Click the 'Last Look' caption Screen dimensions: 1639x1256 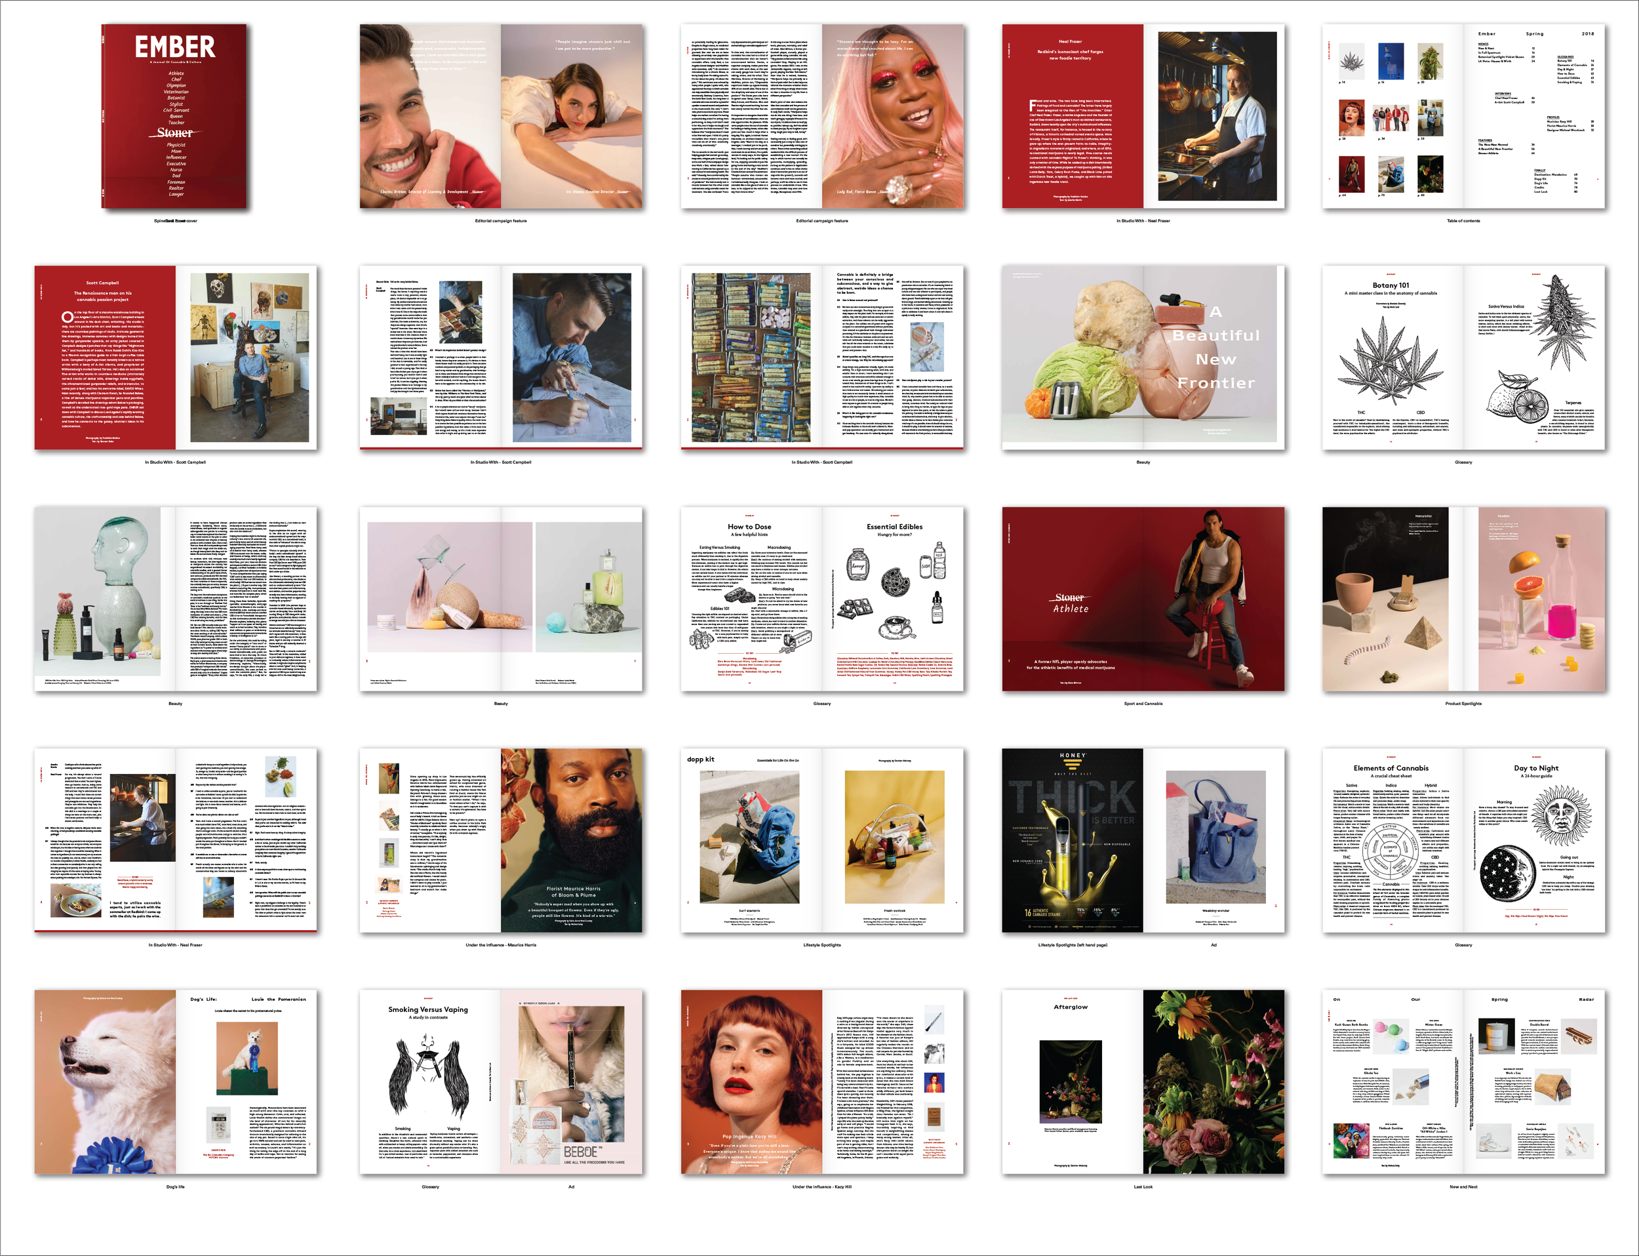click(1143, 1186)
